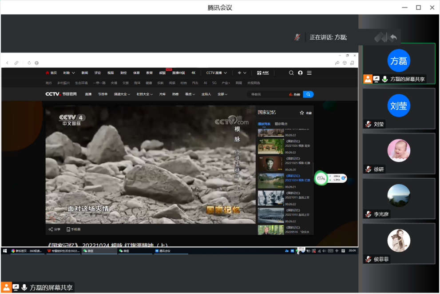The height and width of the screenshot is (294, 440).
Task: Open 片库 link in program navigation
Action: point(162,94)
